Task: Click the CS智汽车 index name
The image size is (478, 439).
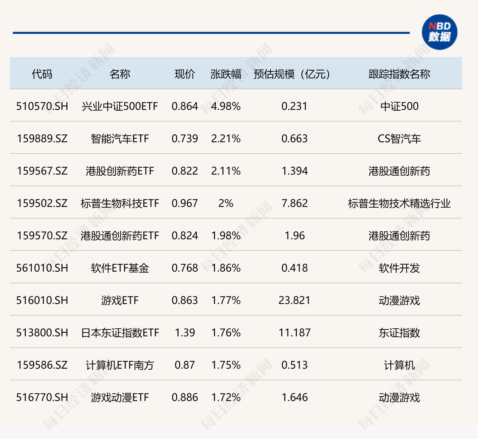Action: [x=399, y=139]
